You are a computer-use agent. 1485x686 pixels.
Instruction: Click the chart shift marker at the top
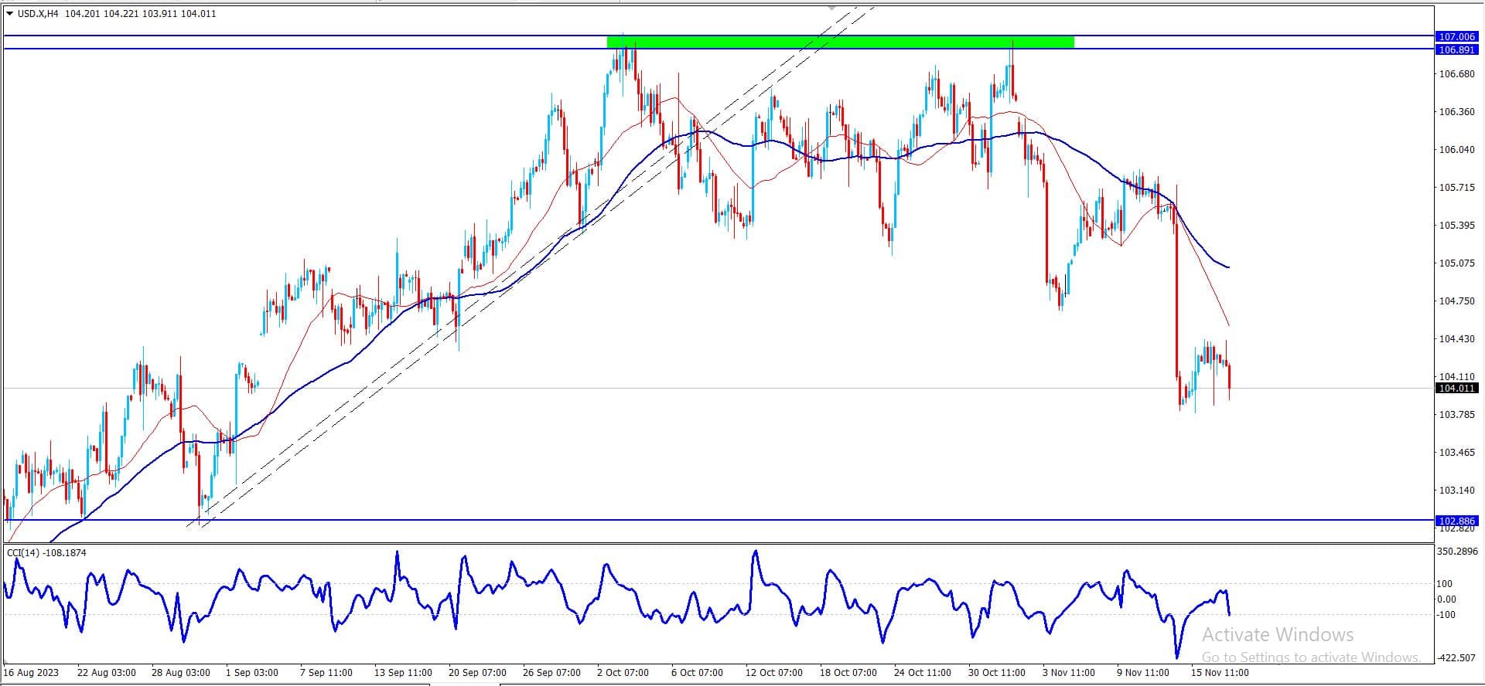(832, 8)
